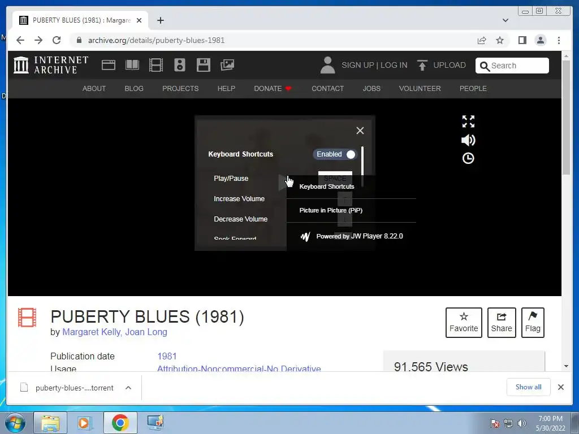
Task: Click Show all downloads
Action: tap(529, 387)
